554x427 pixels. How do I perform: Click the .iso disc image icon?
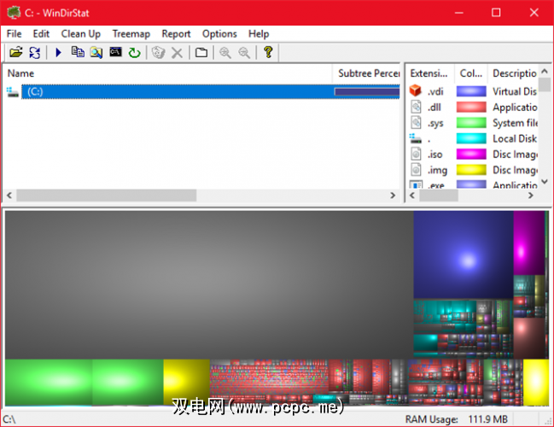click(417, 154)
